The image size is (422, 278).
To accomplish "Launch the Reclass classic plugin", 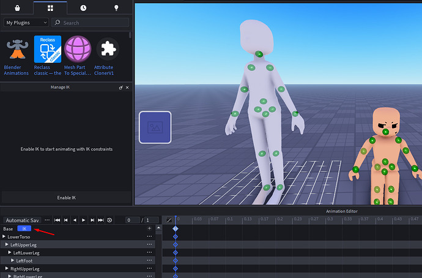I will 48,48.
